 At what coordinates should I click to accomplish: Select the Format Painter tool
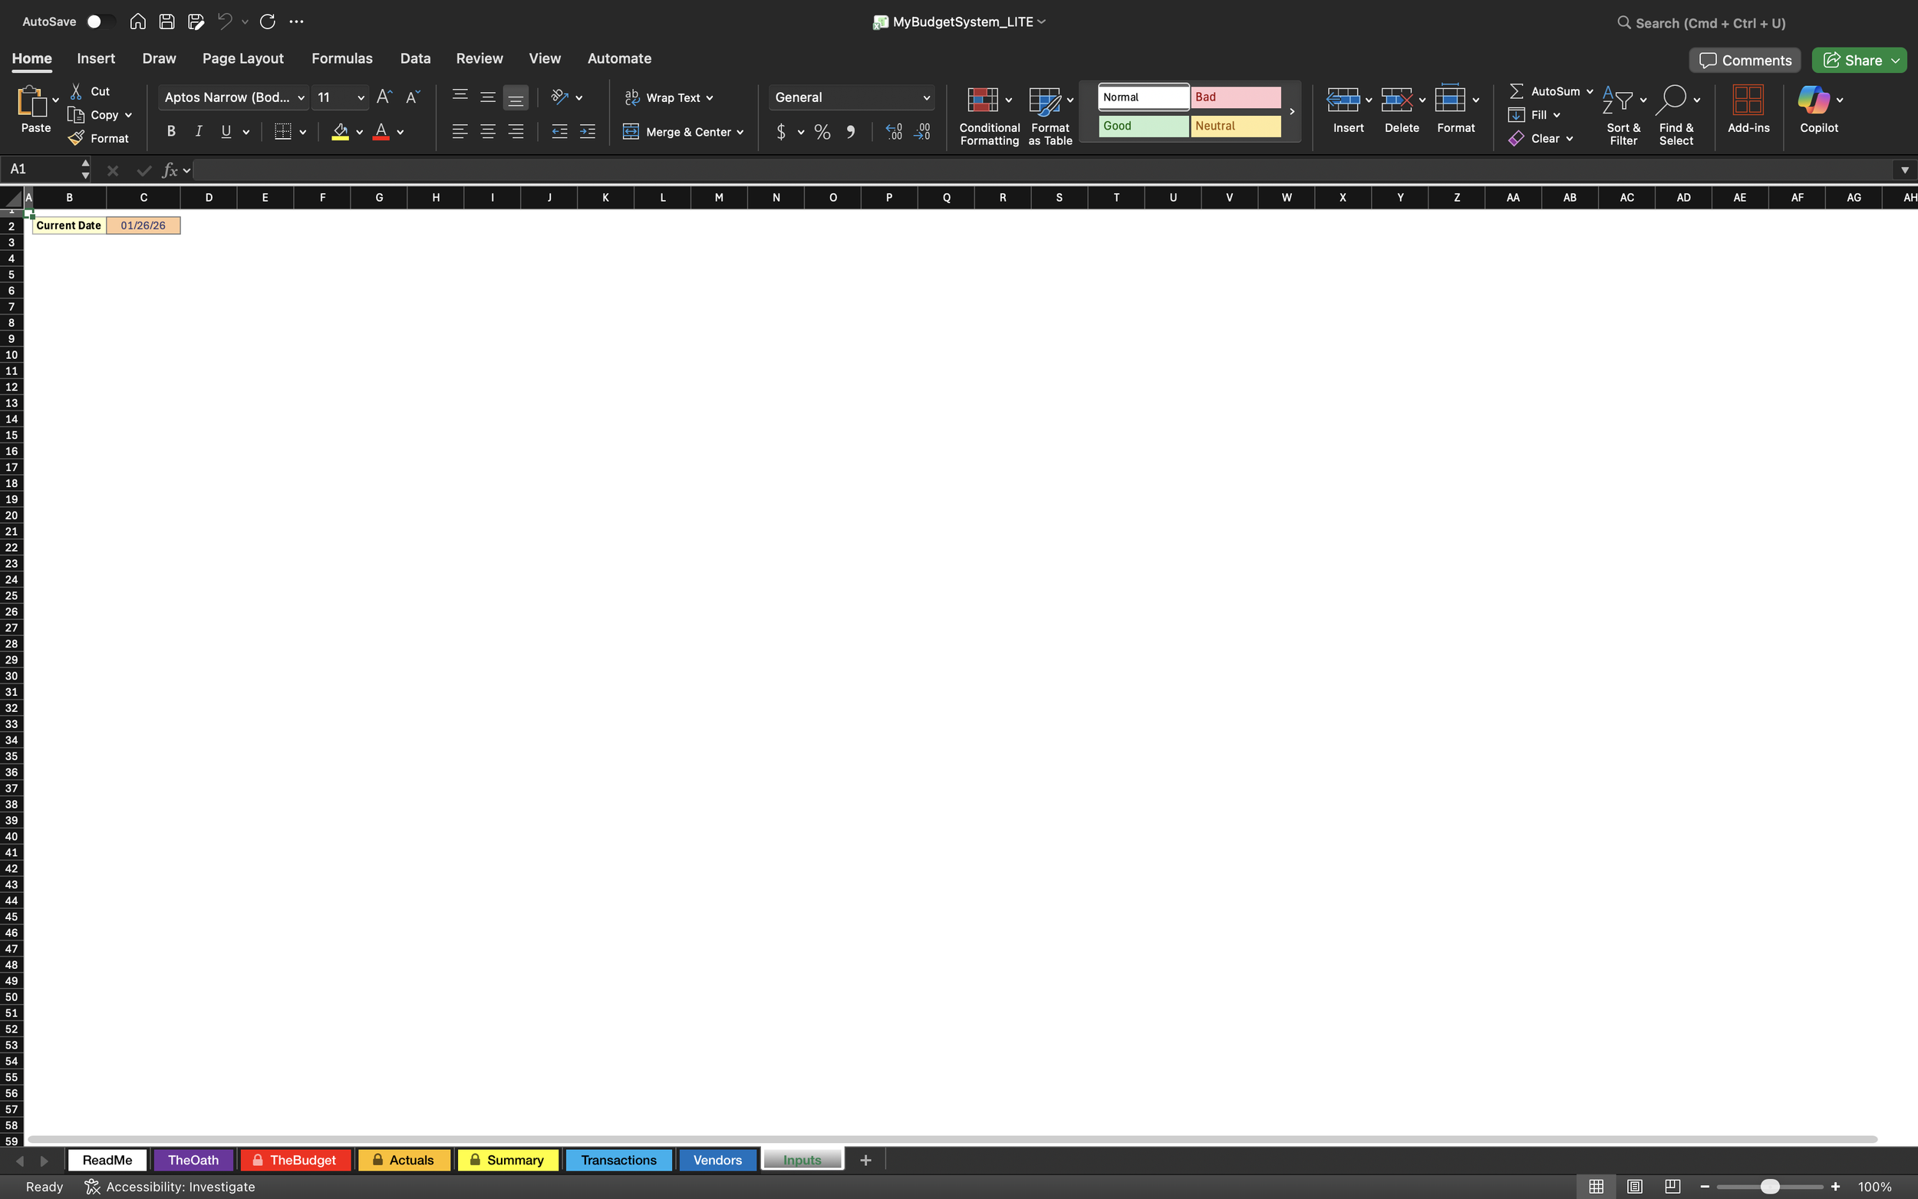[99, 138]
